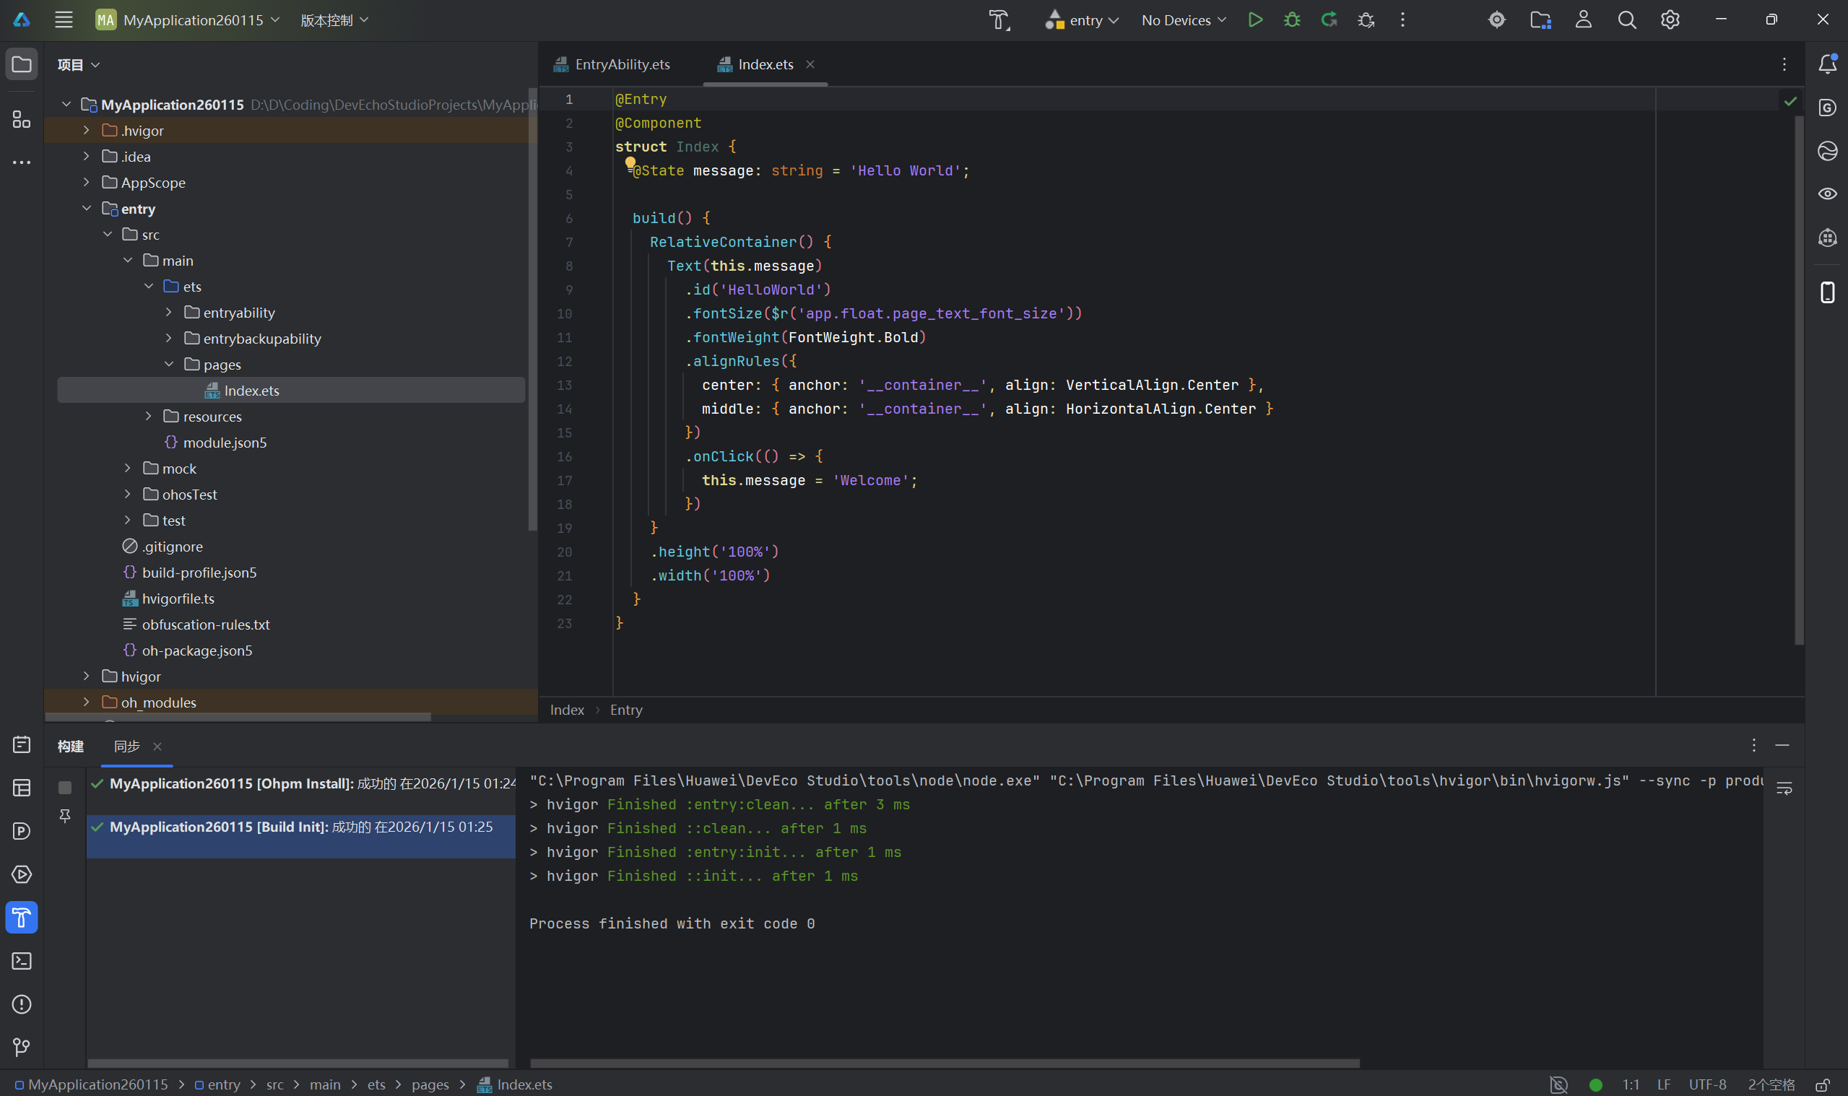Switch to the EntryAbility.ets tab

[x=621, y=64]
